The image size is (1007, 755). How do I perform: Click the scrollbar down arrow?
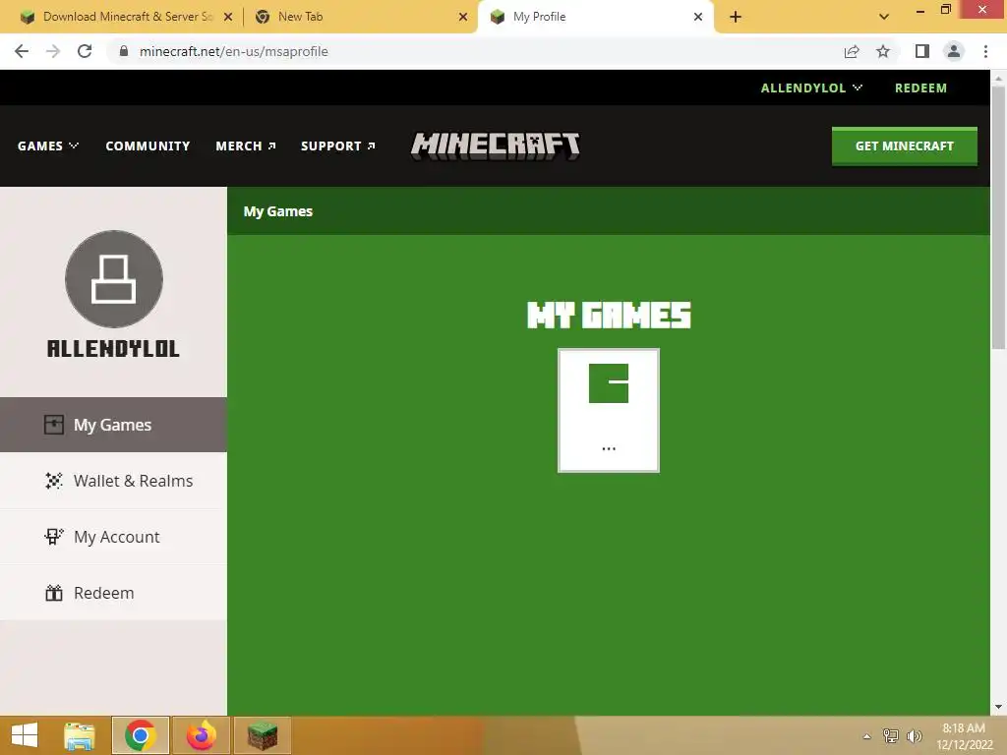click(998, 707)
